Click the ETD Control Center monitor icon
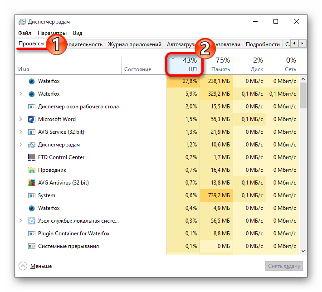 [32, 157]
